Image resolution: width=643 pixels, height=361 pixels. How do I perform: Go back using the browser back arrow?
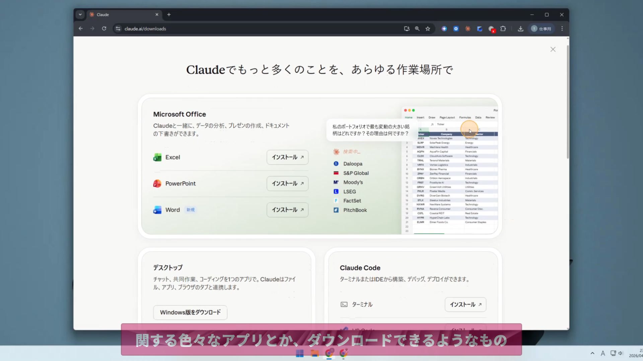81,29
